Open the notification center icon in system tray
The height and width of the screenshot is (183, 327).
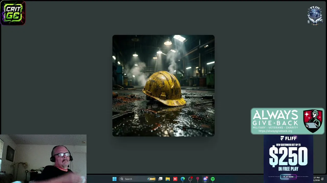pyautogui.click(x=322, y=179)
